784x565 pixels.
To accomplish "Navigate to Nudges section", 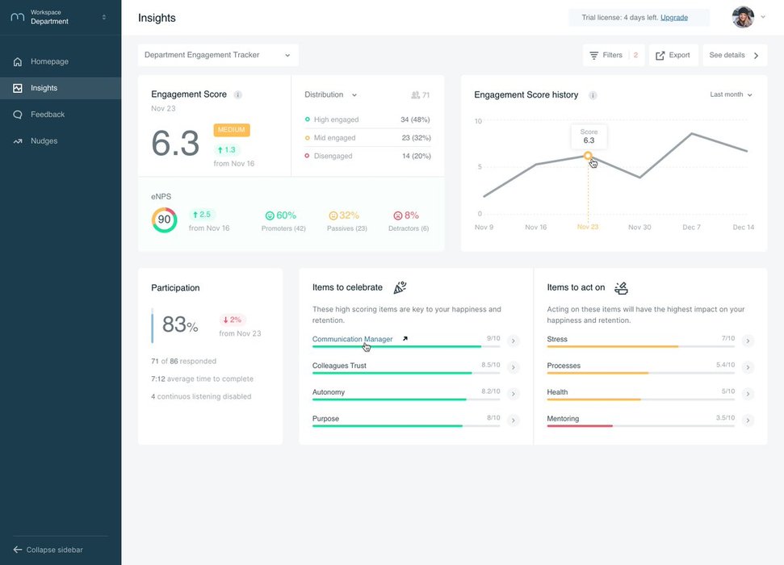I will coord(44,141).
